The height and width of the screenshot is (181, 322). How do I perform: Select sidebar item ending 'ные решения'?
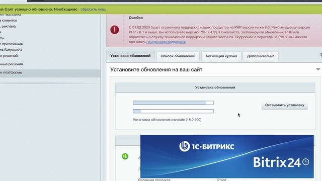(x=11, y=64)
